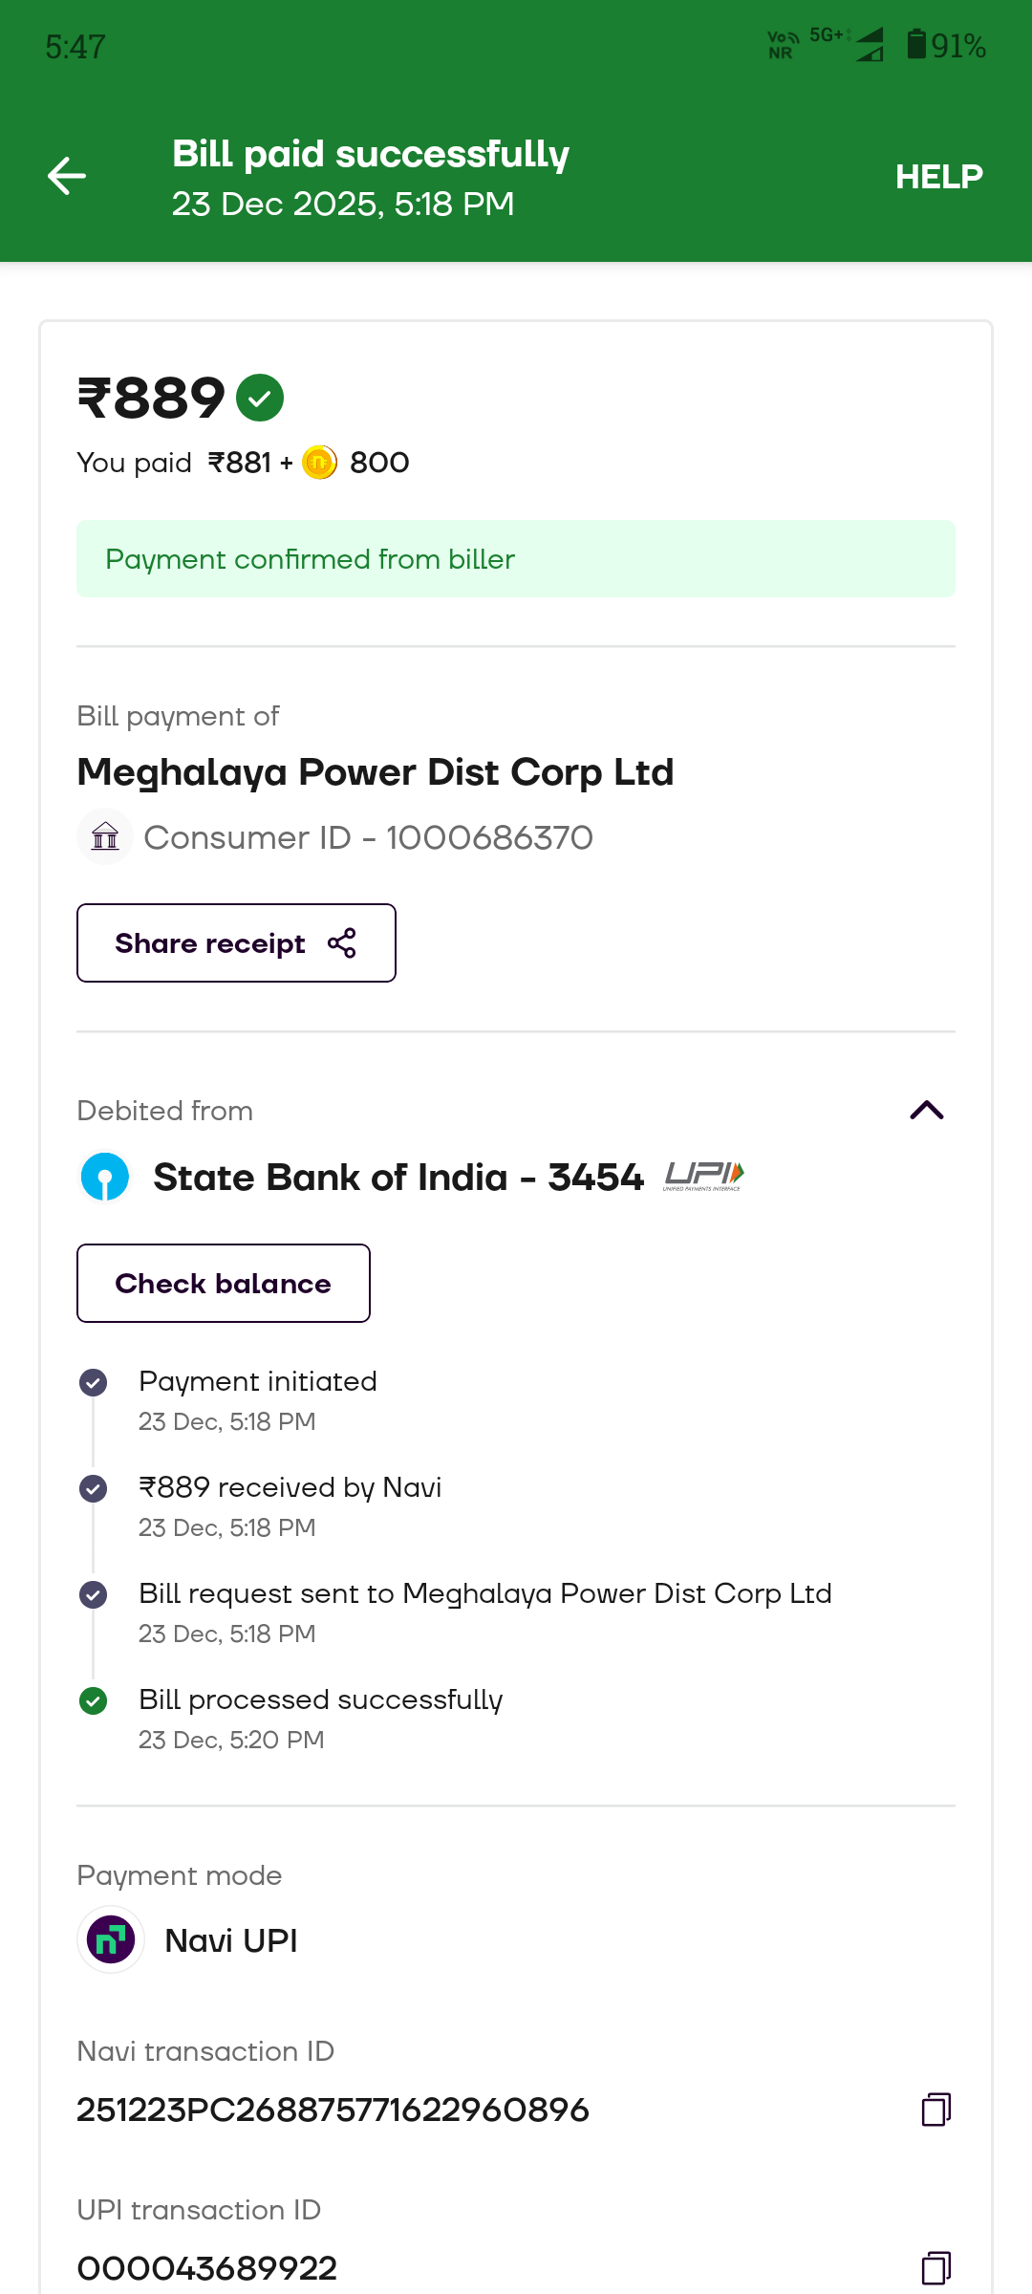Viewport: 1032px width, 2294px height.
Task: Tap the ₹889 received by Navi check marker
Action: [94, 1488]
